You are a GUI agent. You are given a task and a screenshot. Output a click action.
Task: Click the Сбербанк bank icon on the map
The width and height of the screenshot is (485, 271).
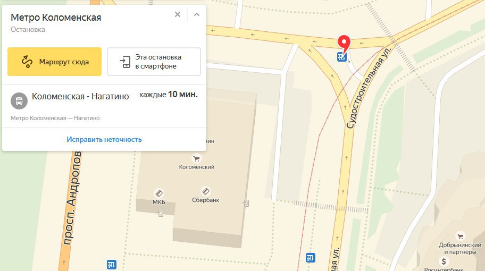[206, 191]
